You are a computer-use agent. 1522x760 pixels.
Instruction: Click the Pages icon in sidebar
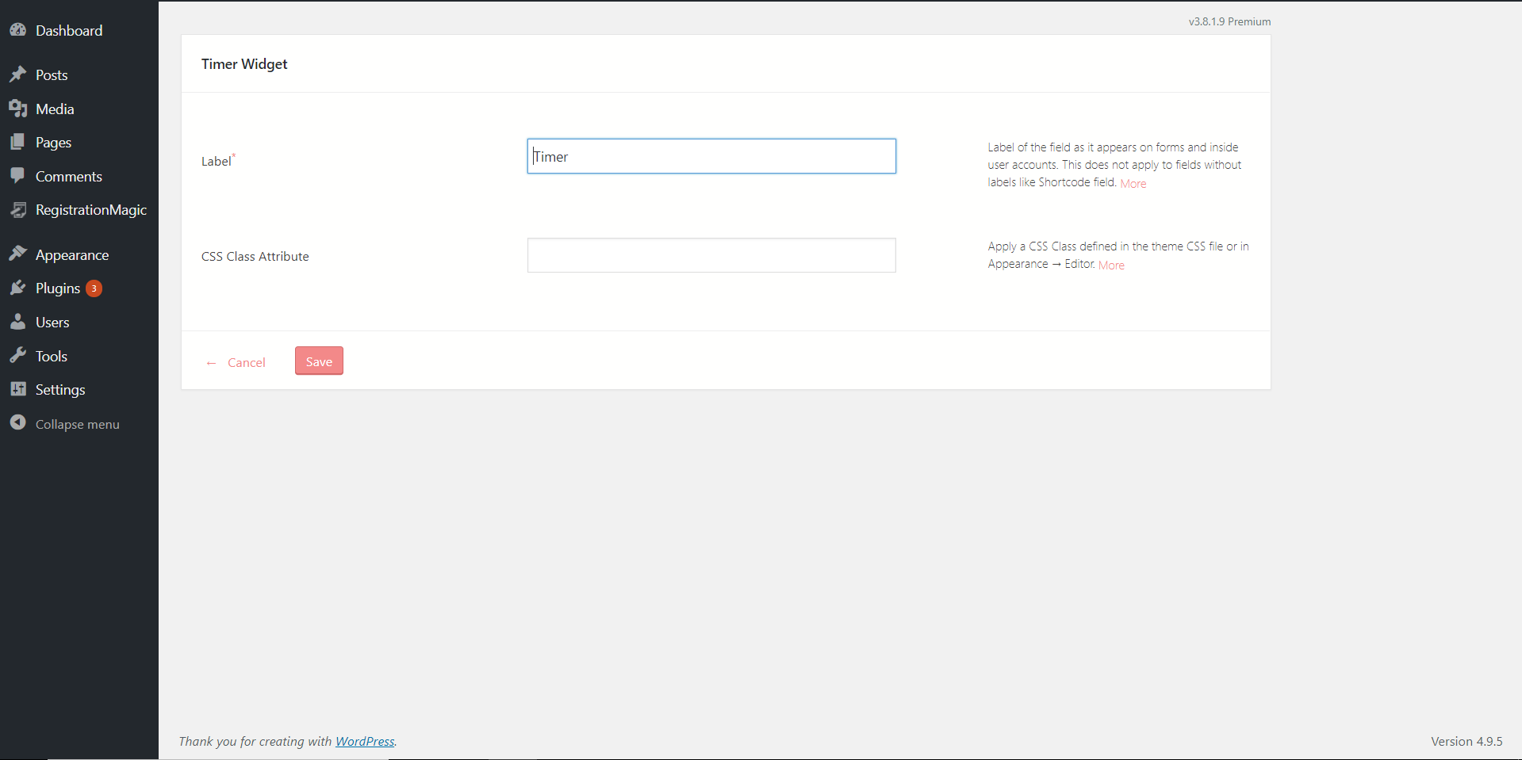tap(18, 142)
